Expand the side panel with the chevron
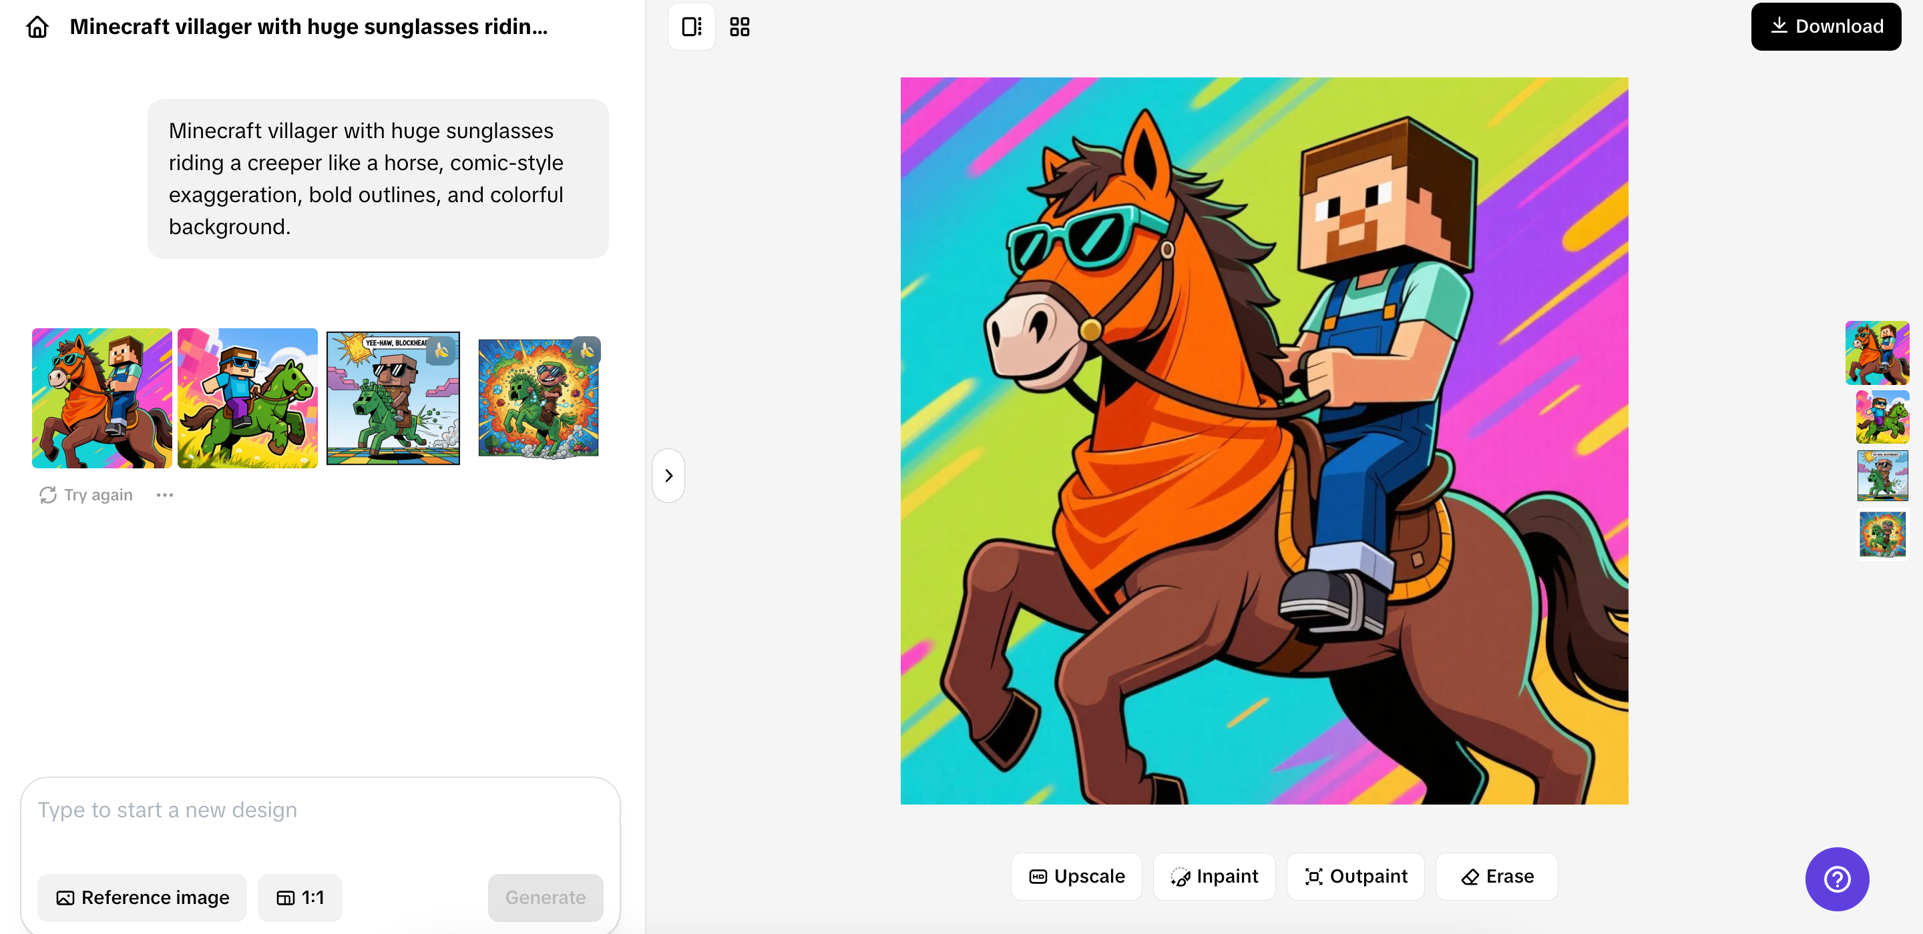 point(668,475)
